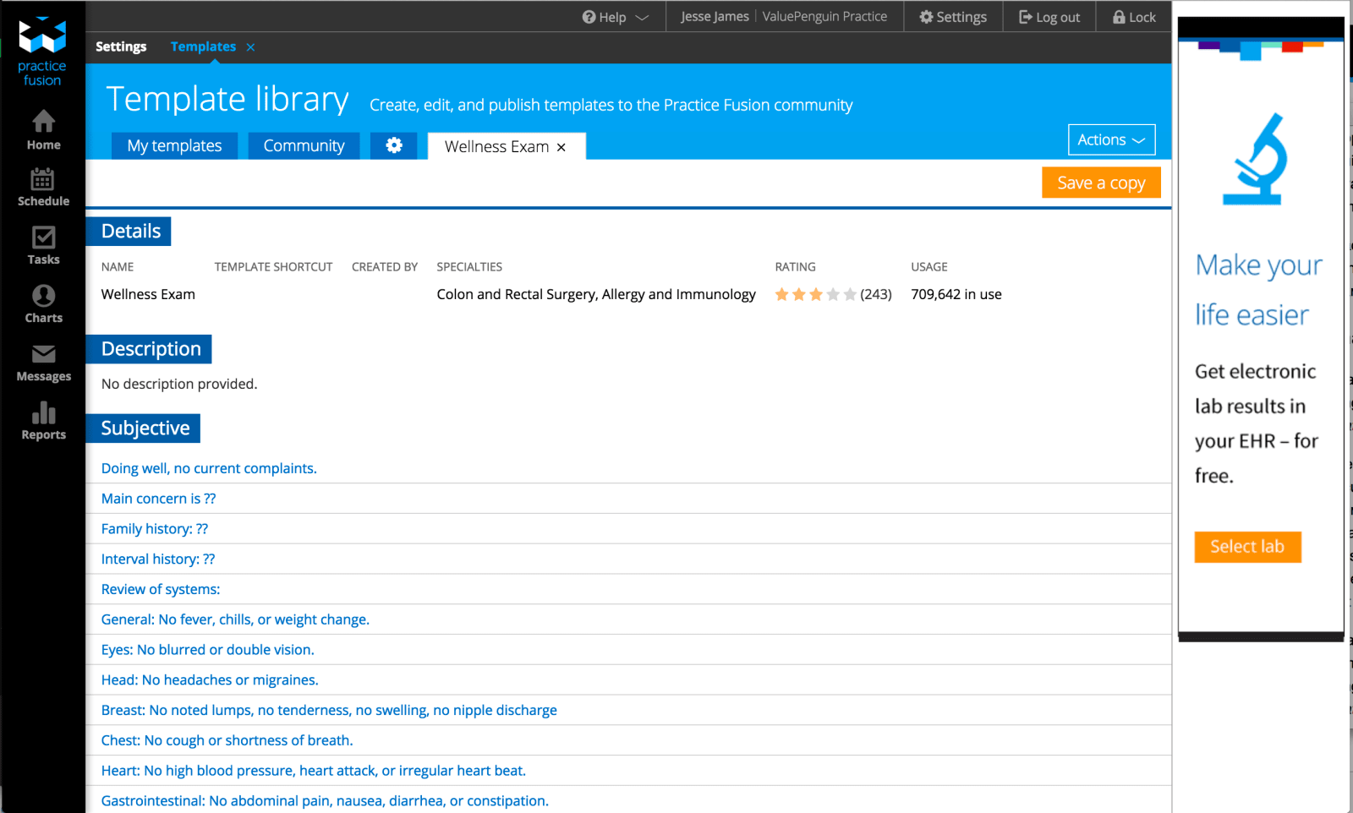1353x813 pixels.
Task: Click 'Breast: No noted lumps' line
Action: tap(329, 711)
